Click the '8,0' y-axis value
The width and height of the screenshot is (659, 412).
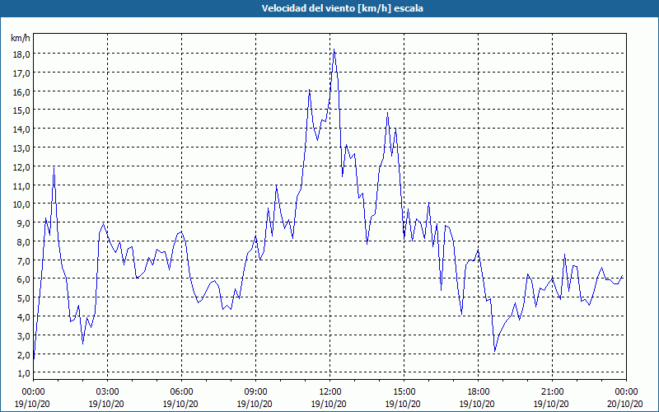24,242
